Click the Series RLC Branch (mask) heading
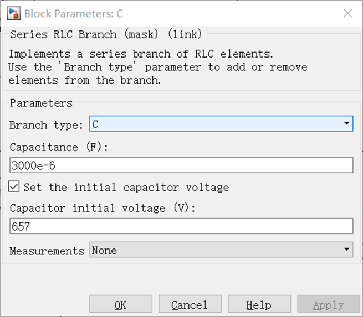The height and width of the screenshot is (317, 363). 106,34
